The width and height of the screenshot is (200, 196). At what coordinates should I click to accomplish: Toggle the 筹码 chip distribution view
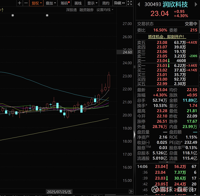65,3
